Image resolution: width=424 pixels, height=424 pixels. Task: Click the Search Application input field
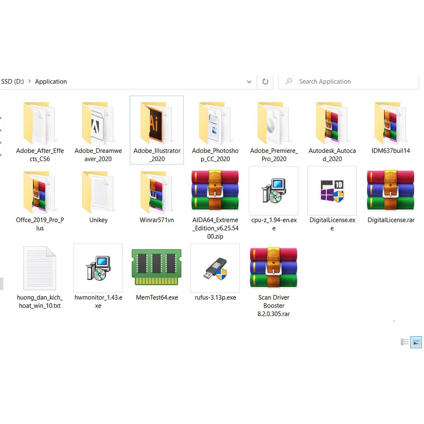(x=352, y=82)
